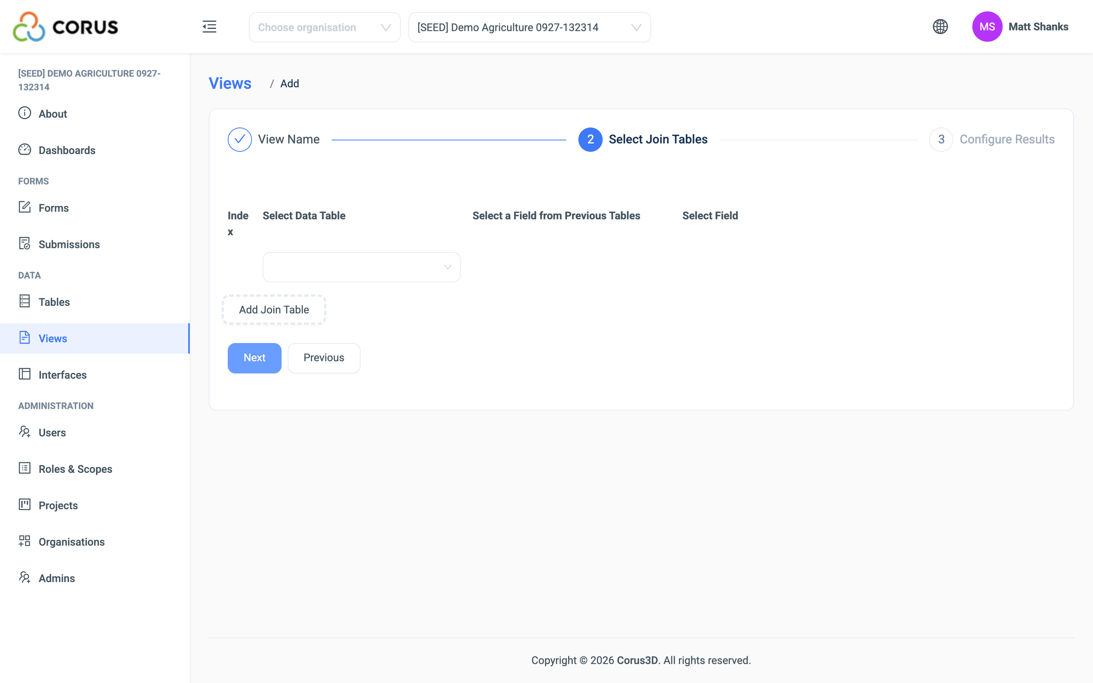Click the Tables icon in sidebar
Screen dimensions: 1093x683
tap(25, 301)
